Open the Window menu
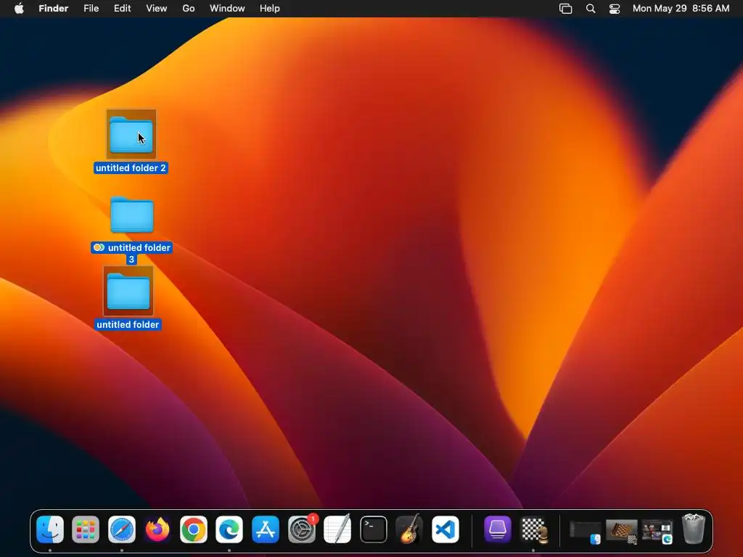Viewport: 743px width, 557px height. coord(227,9)
